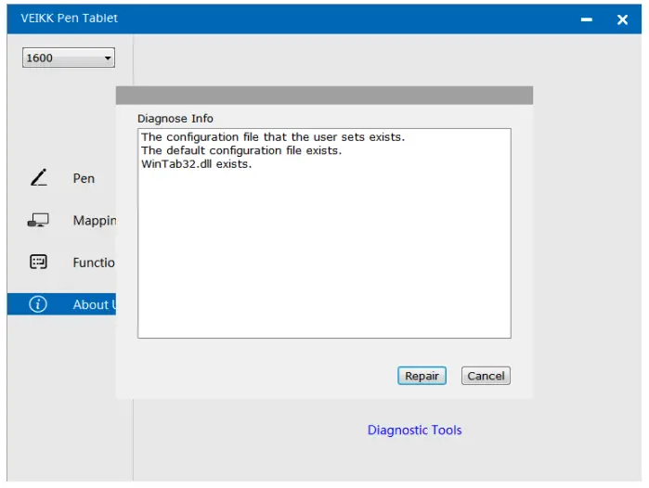Click the Repair button
The width and height of the screenshot is (649, 488).
coord(422,376)
